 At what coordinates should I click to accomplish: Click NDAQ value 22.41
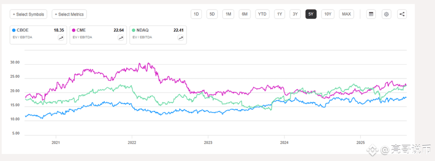click(179, 30)
